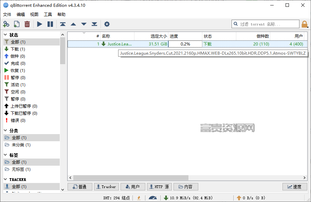Click the delete torrent trash icon
Image resolution: width=311 pixels, height=202 pixels.
coord(27,24)
